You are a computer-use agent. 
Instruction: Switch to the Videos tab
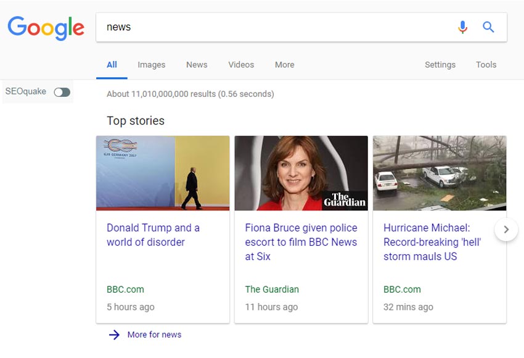241,65
